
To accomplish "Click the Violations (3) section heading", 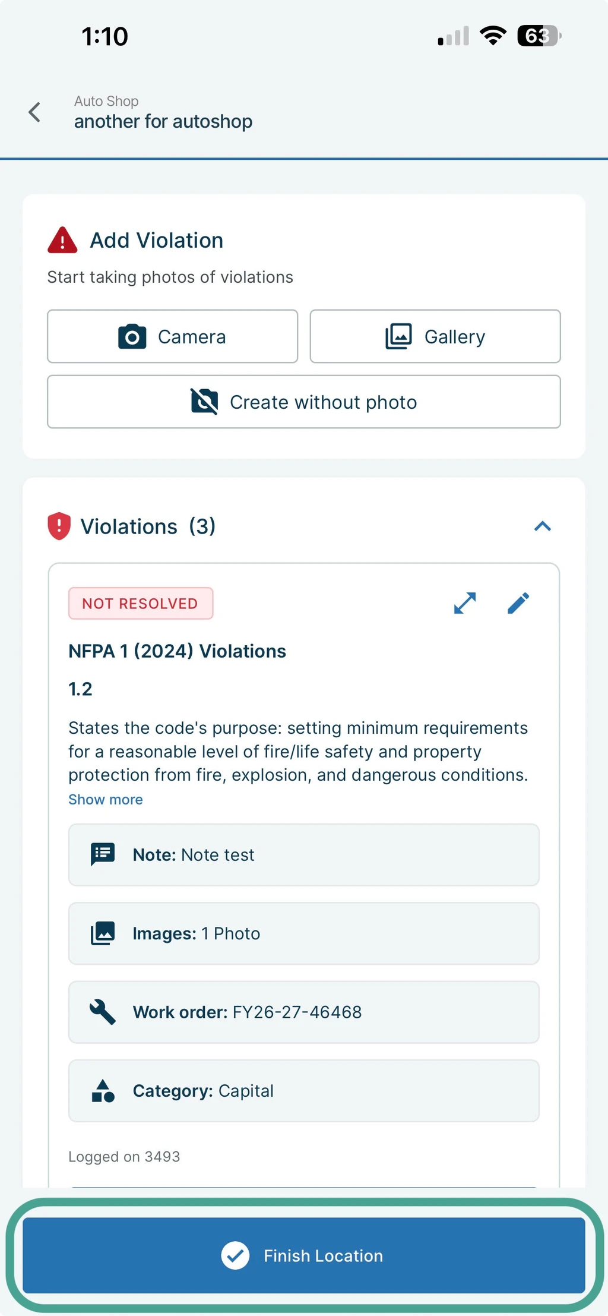I will coord(148,526).
